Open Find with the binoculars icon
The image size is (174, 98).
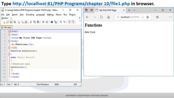(x=52, y=22)
